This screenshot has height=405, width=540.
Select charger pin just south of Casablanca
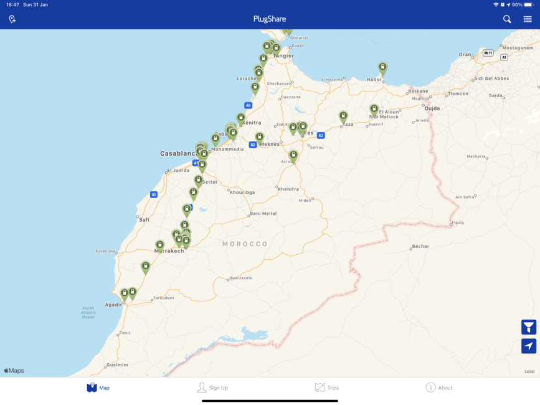(x=202, y=165)
